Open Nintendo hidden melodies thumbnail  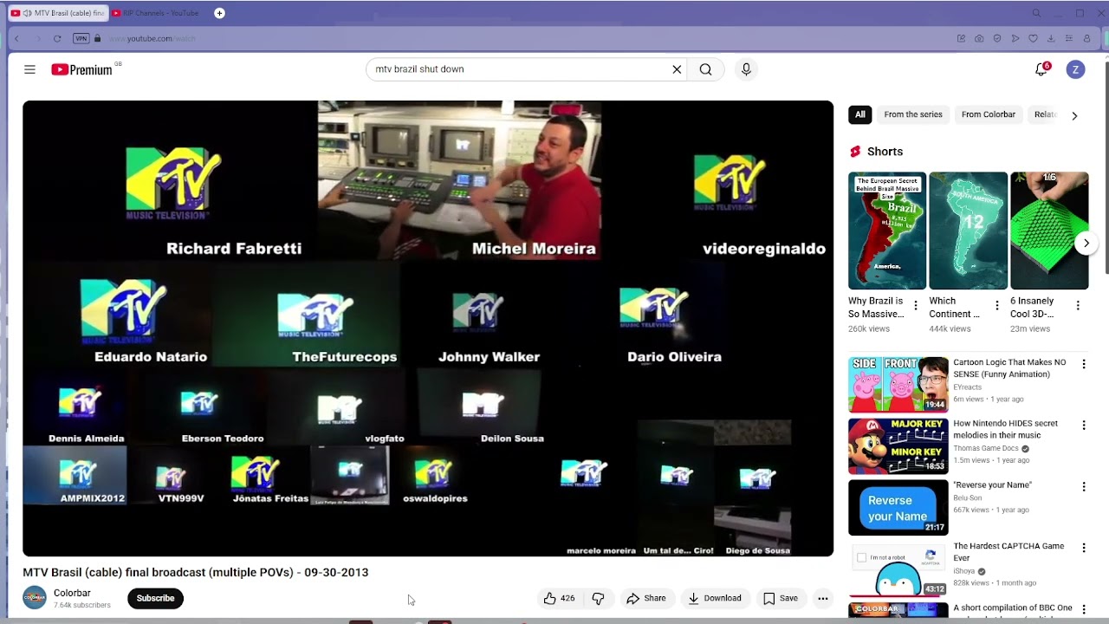point(898,446)
